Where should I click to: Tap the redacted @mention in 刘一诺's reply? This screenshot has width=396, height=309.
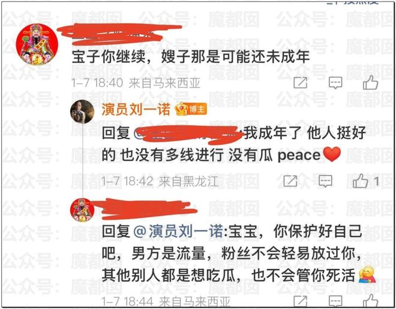click(188, 134)
